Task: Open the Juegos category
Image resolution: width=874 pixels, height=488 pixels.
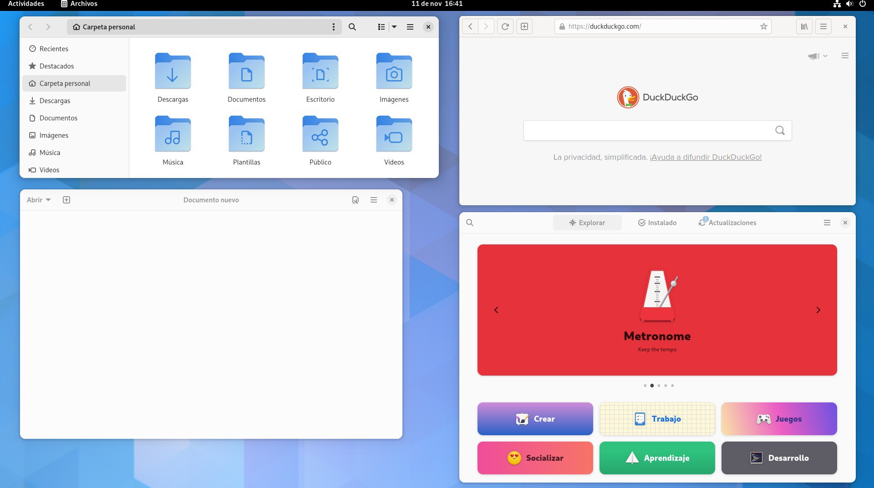Action: pos(779,419)
